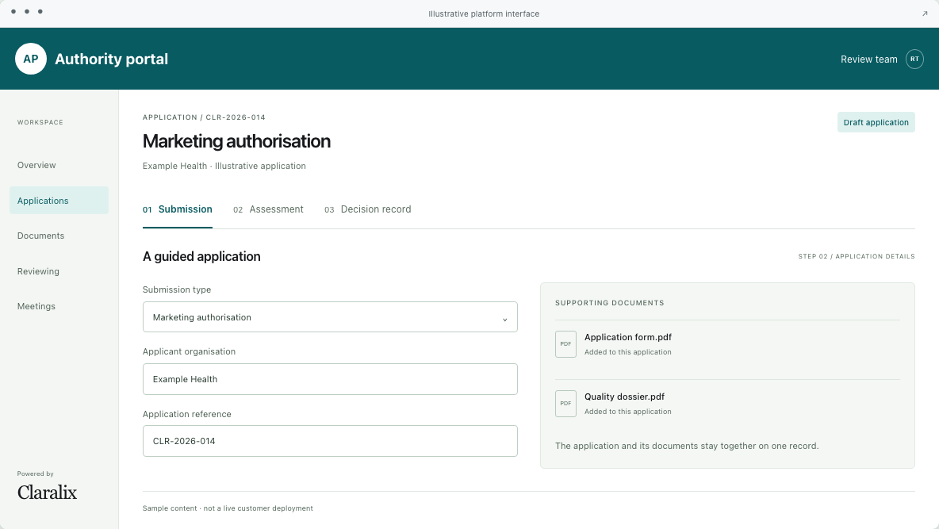Open Application form.pdf document
The image size is (939, 529).
click(627, 337)
